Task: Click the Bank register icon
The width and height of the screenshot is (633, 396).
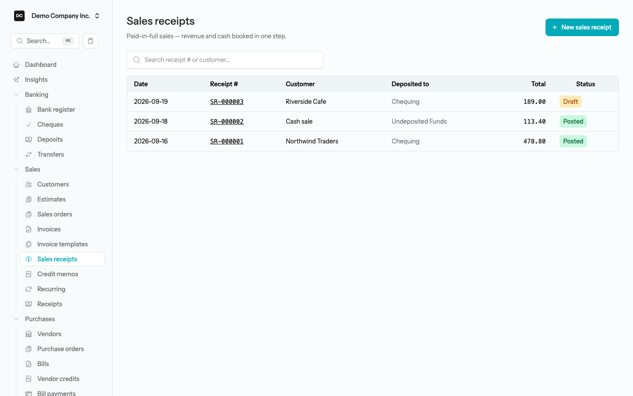Action: [x=29, y=110]
